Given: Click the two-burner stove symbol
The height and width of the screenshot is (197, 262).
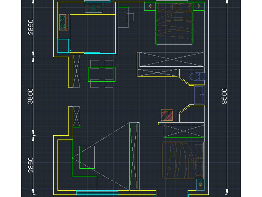Looking at the screenshot, I should [x=63, y=22].
